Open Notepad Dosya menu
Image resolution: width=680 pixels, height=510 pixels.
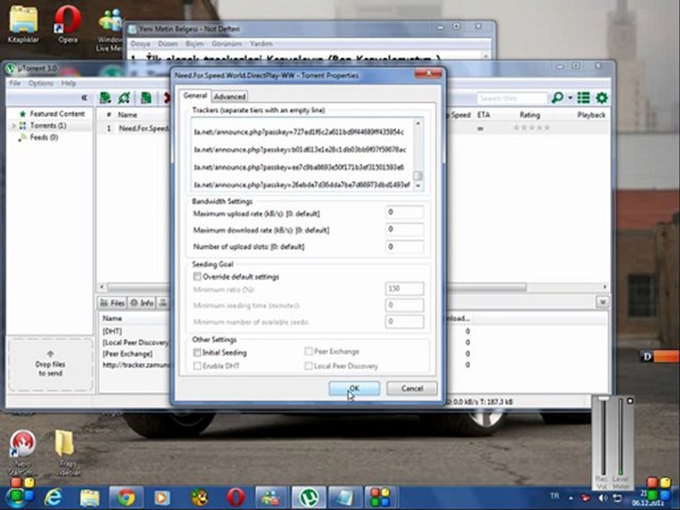click(x=140, y=44)
